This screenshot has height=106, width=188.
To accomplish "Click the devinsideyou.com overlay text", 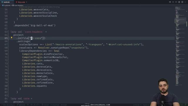I will pos(100,105).
